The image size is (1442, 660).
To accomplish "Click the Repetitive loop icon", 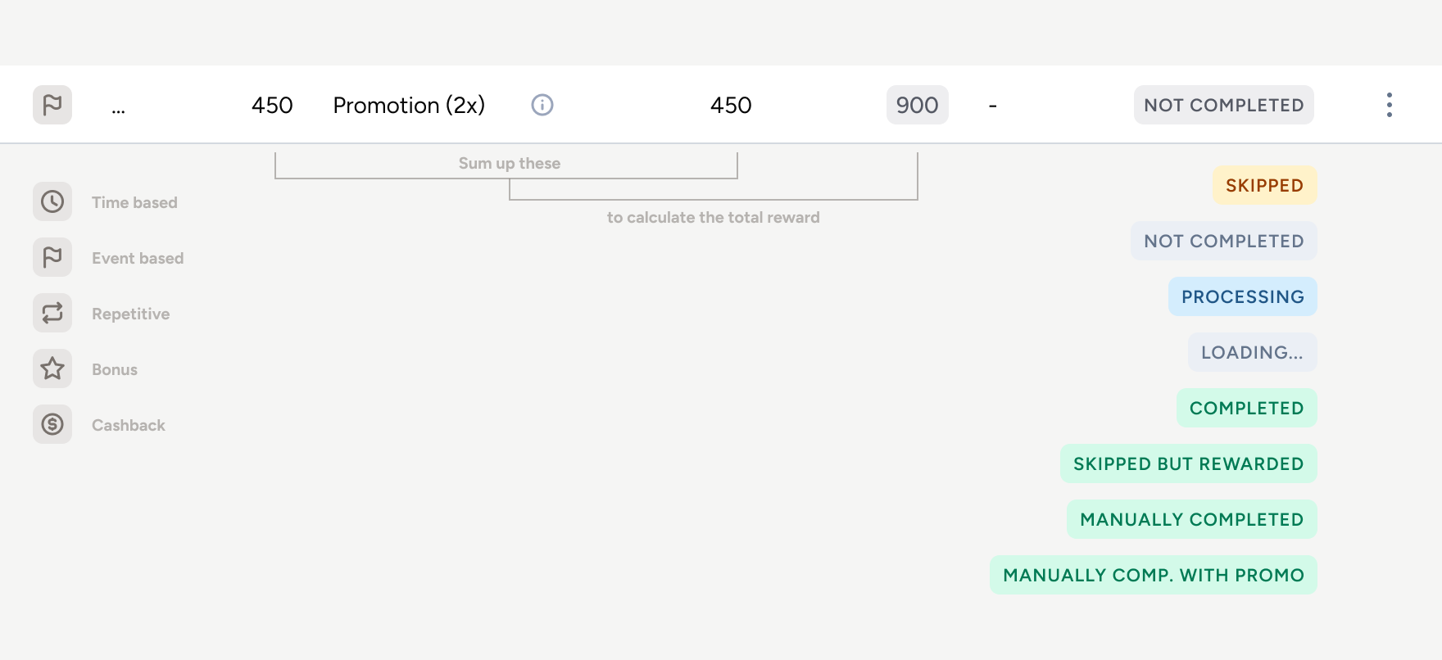I will (x=52, y=313).
